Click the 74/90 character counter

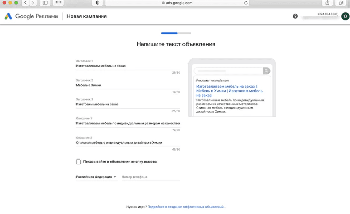click(176, 130)
